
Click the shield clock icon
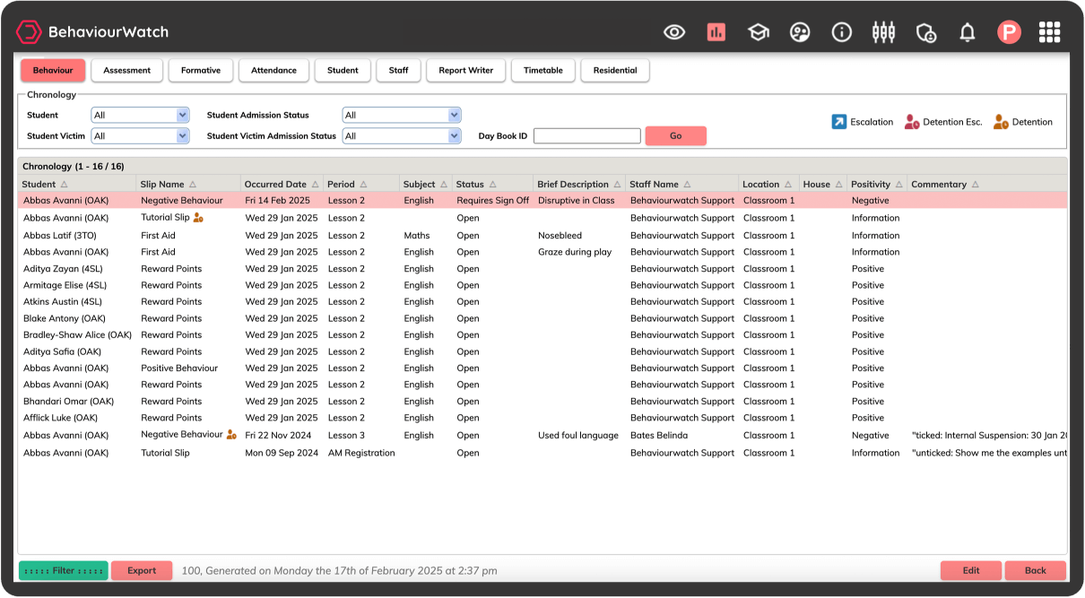pos(926,33)
